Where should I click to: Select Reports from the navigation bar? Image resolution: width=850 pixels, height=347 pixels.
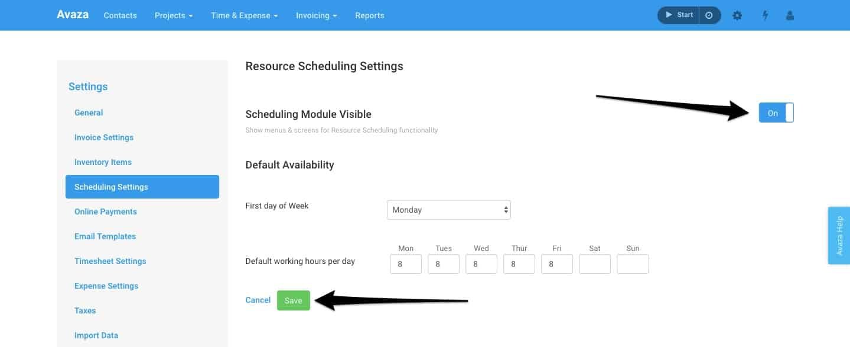tap(369, 15)
